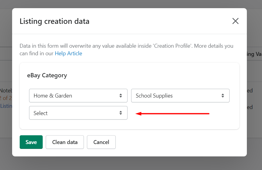Click the Listing creation data title
The width and height of the screenshot is (262, 170).
point(55,21)
